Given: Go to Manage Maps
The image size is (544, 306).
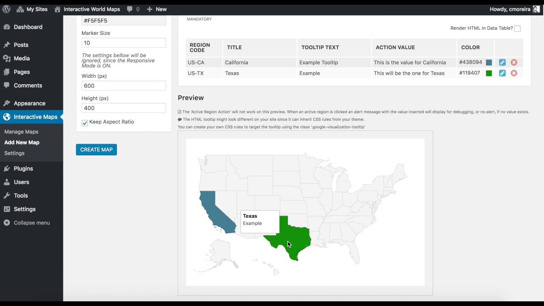Looking at the screenshot, I should coord(21,132).
